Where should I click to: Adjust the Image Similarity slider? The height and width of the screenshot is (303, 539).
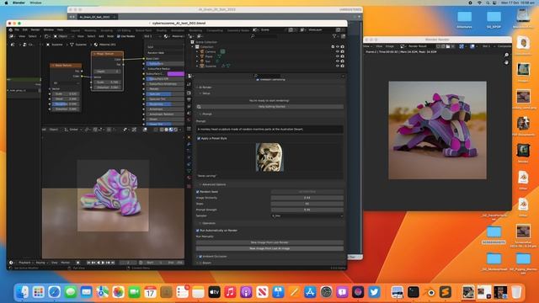pos(307,198)
